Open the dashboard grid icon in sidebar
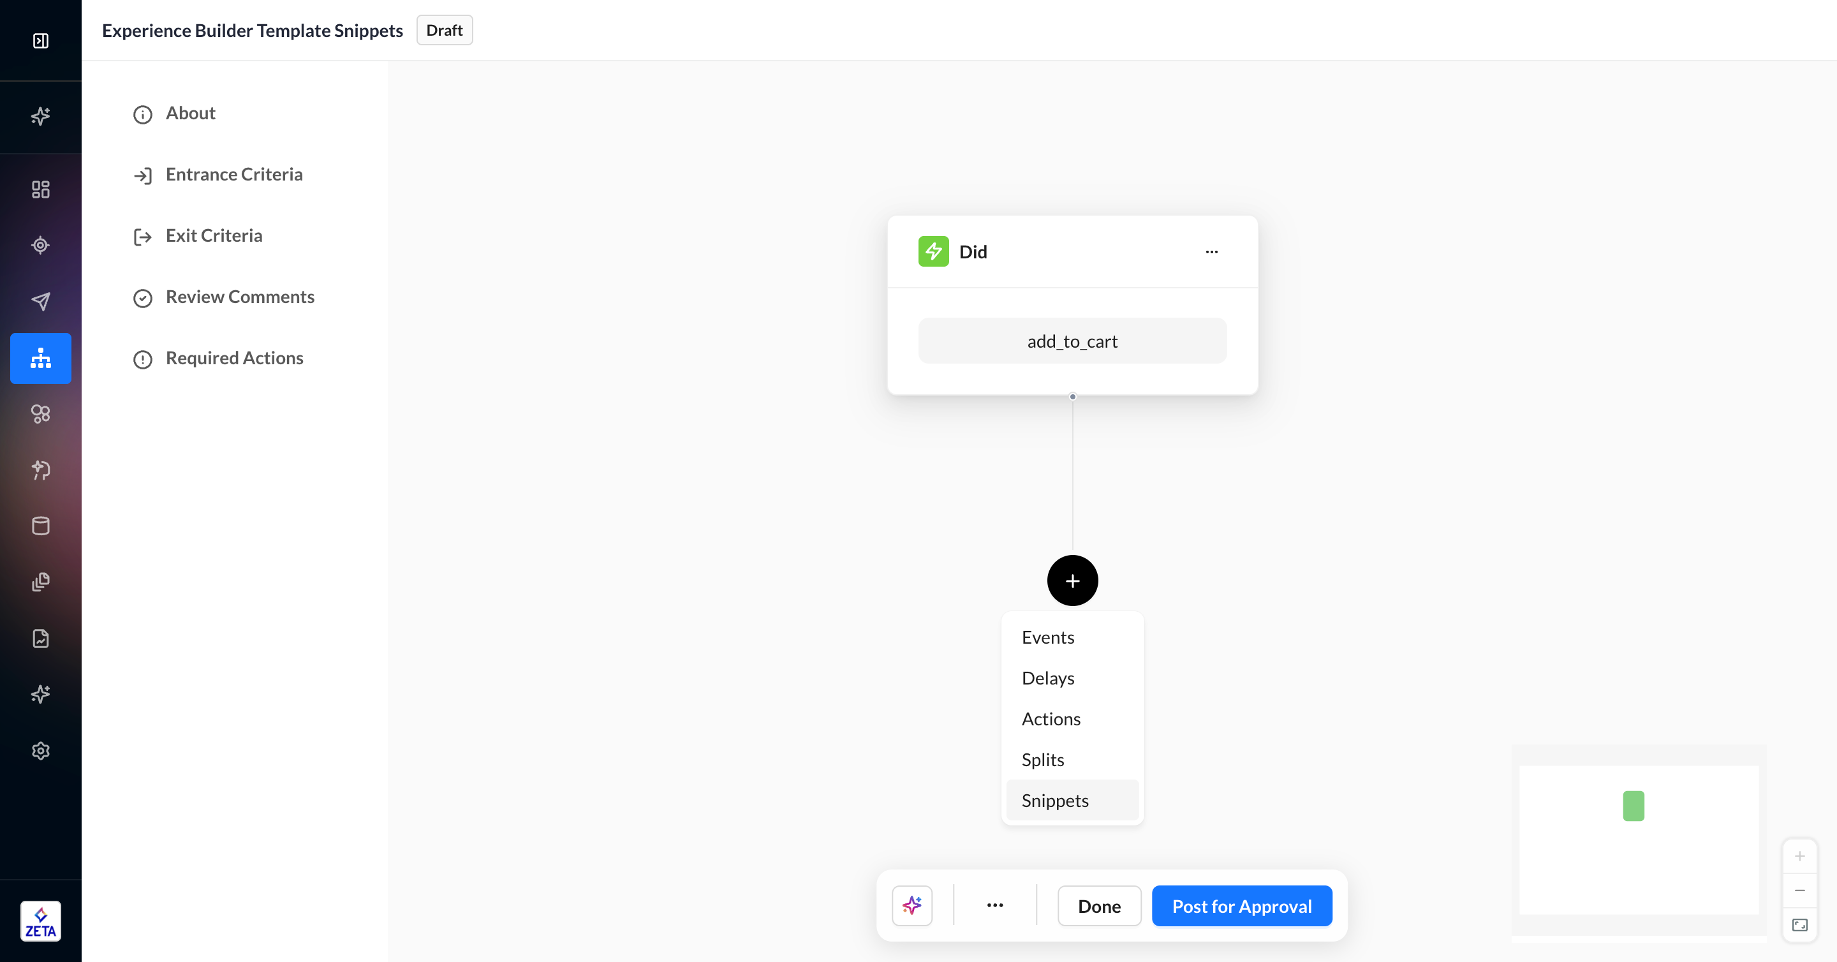 point(41,189)
